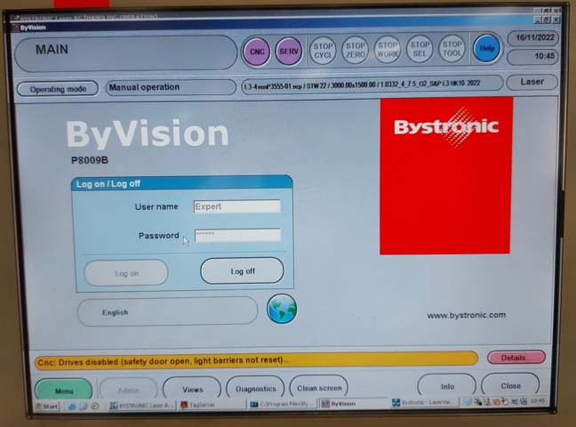Switch to BYSTRONIC Laser A... taskbar window
The height and width of the screenshot is (427, 576).
point(142,406)
